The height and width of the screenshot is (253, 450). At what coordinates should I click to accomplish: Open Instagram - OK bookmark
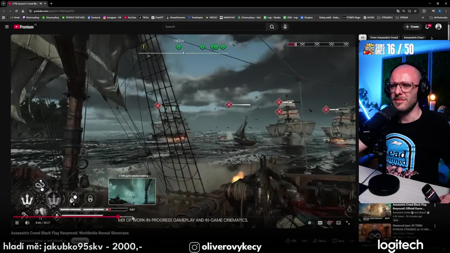tap(112, 17)
